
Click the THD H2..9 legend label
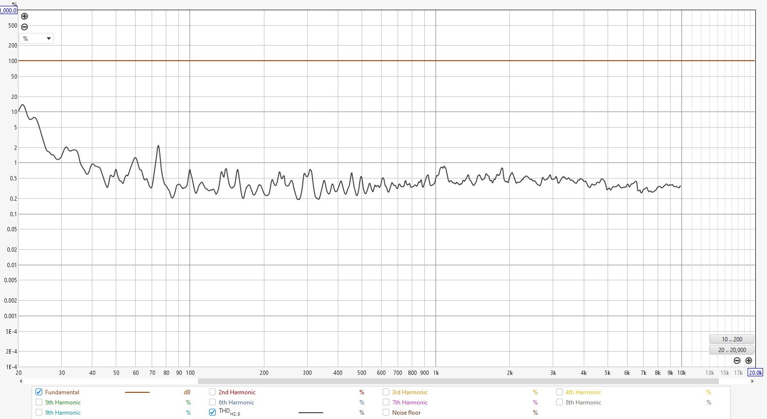229,412
